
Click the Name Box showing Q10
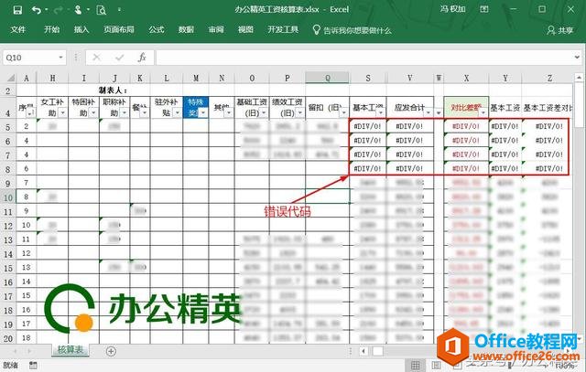30,58
